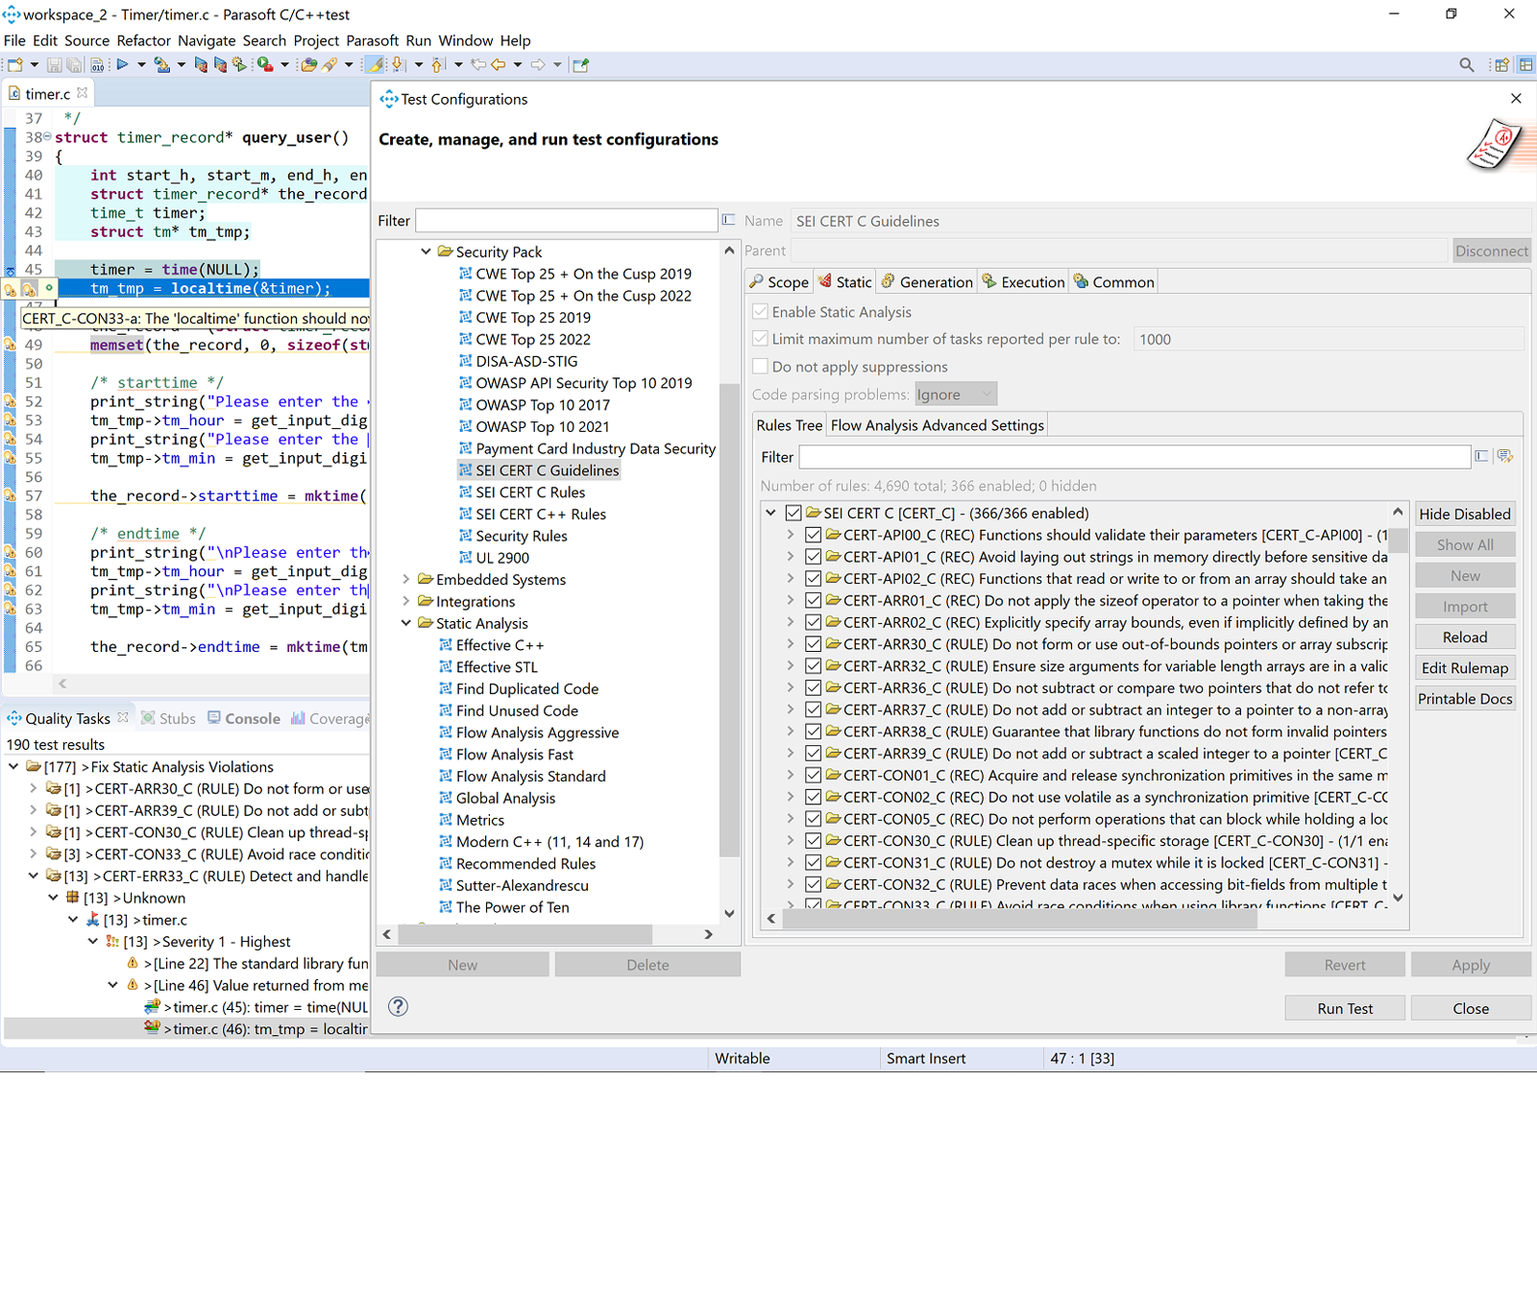The width and height of the screenshot is (1537, 1297).
Task: Switch to the Execution tab
Action: pyautogui.click(x=1024, y=281)
